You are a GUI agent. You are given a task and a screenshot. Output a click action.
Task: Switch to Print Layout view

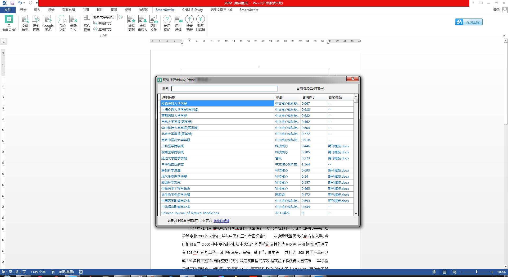coord(444,272)
